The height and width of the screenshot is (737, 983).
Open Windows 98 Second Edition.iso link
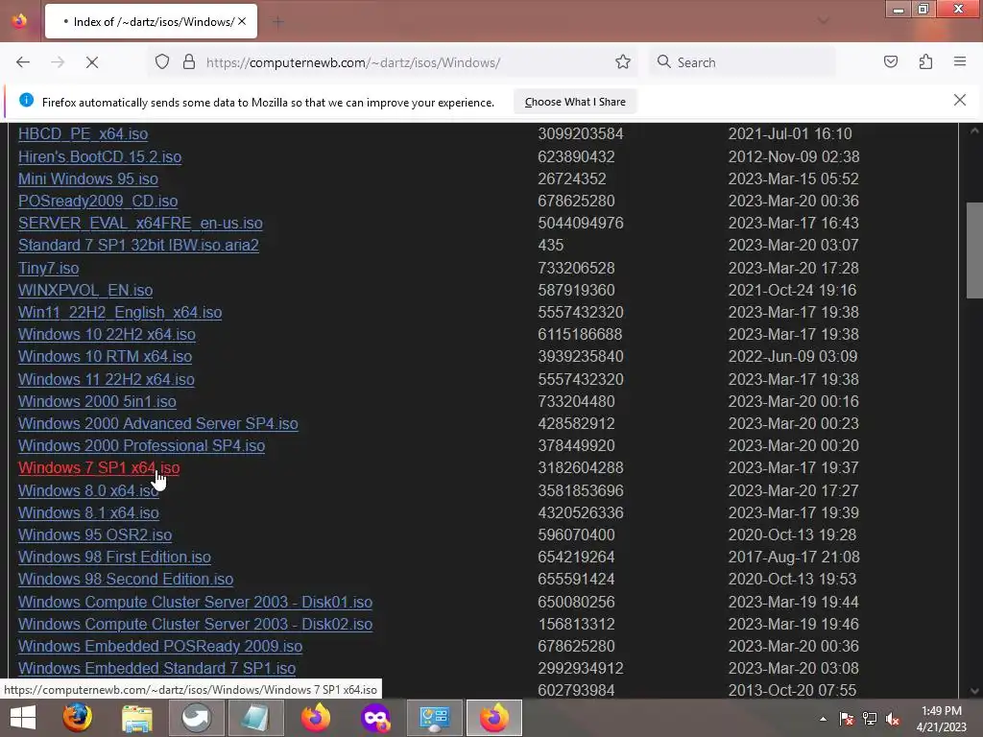point(126,579)
